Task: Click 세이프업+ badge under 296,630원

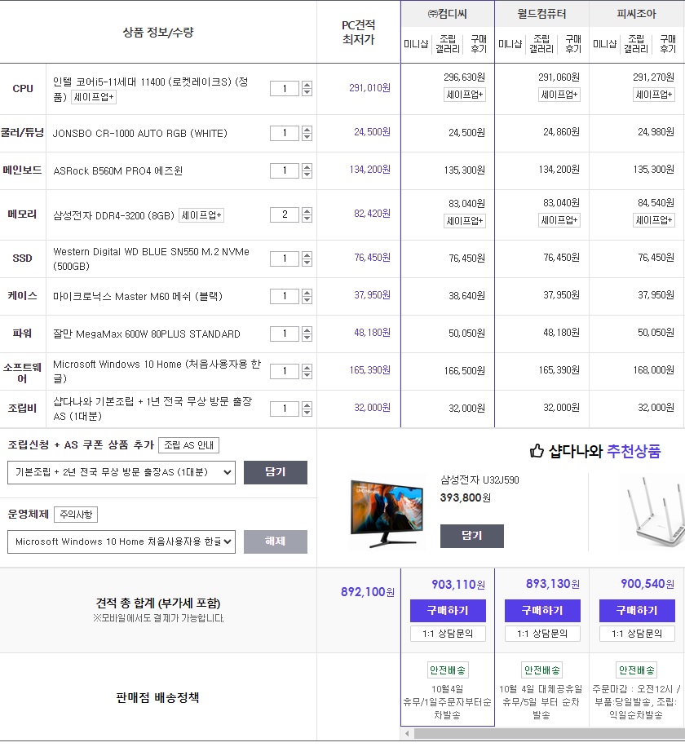Action: click(465, 95)
